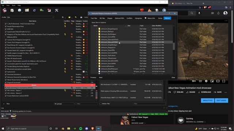
Task: Click the Previous button in the mod dialog
Action: [93, 78]
